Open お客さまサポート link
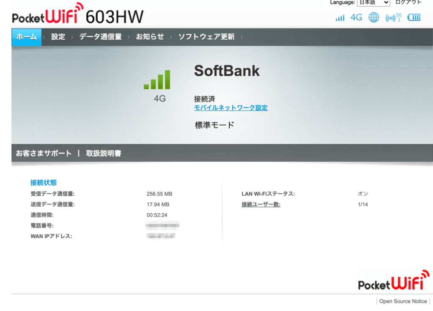 (44, 153)
